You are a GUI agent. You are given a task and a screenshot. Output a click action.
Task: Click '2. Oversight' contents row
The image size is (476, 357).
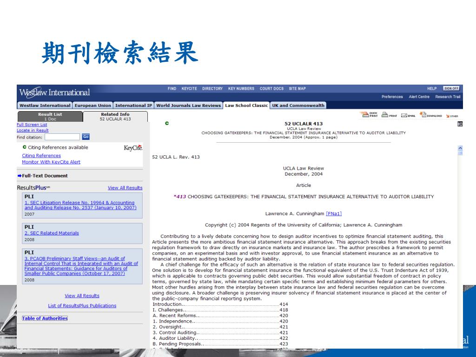click(220, 327)
